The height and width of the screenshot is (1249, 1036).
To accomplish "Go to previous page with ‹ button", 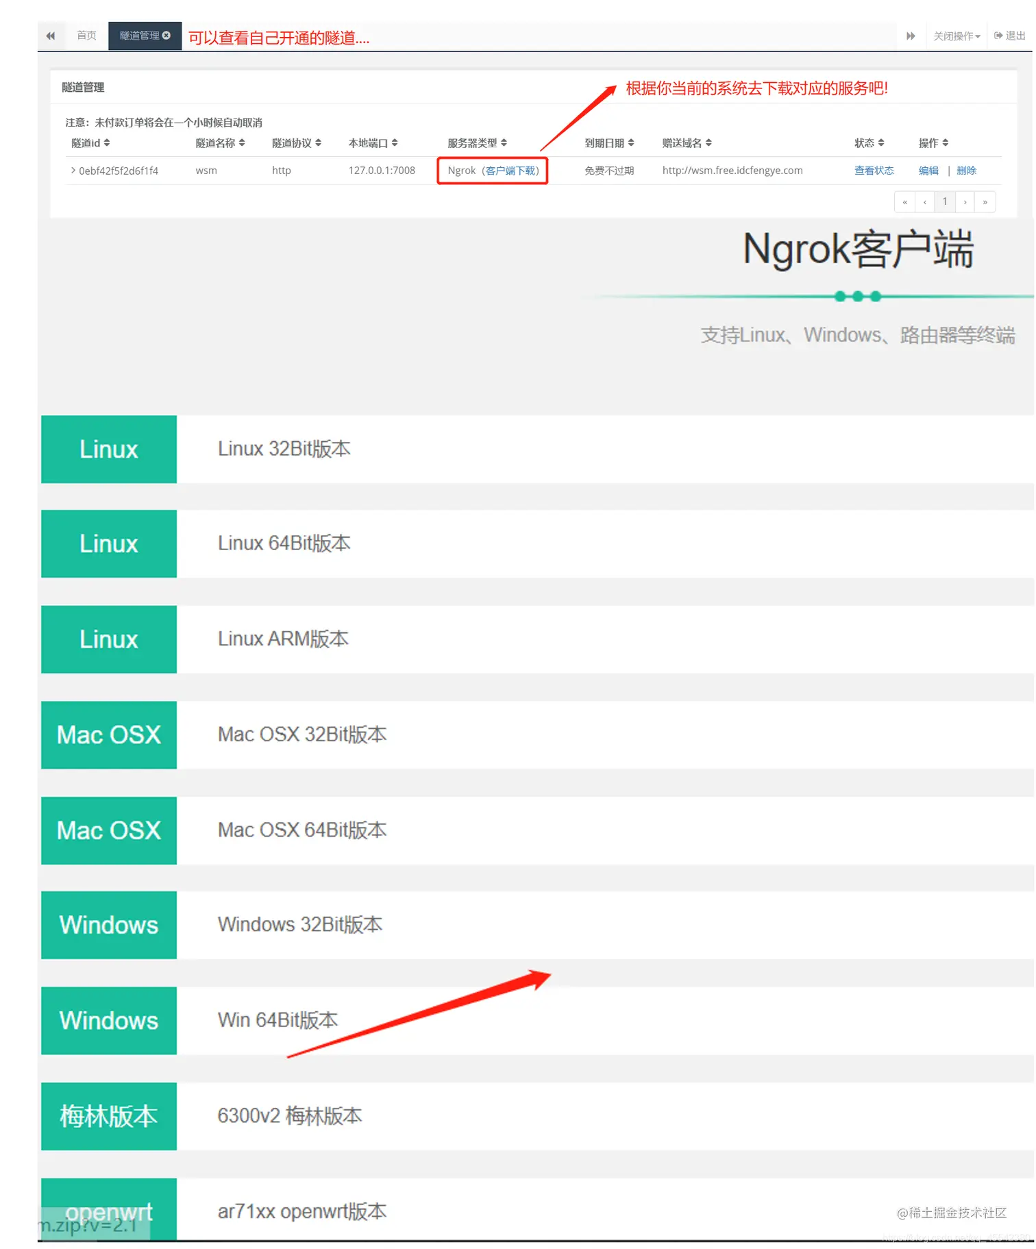I will point(924,201).
